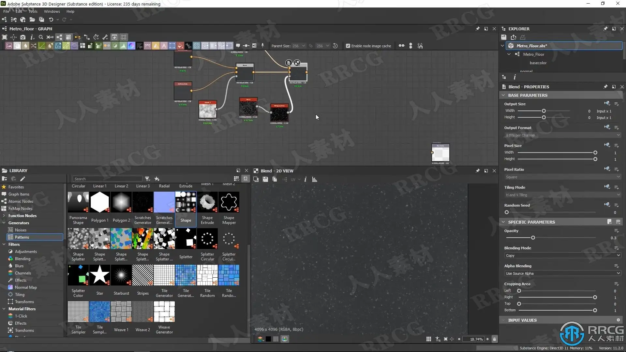The height and width of the screenshot is (352, 626).
Task: Click save icon in Explorer panel
Action: (x=504, y=37)
